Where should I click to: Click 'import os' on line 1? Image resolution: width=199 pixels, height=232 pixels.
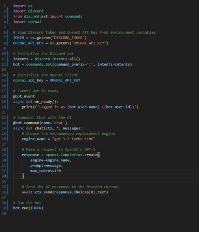23,6
